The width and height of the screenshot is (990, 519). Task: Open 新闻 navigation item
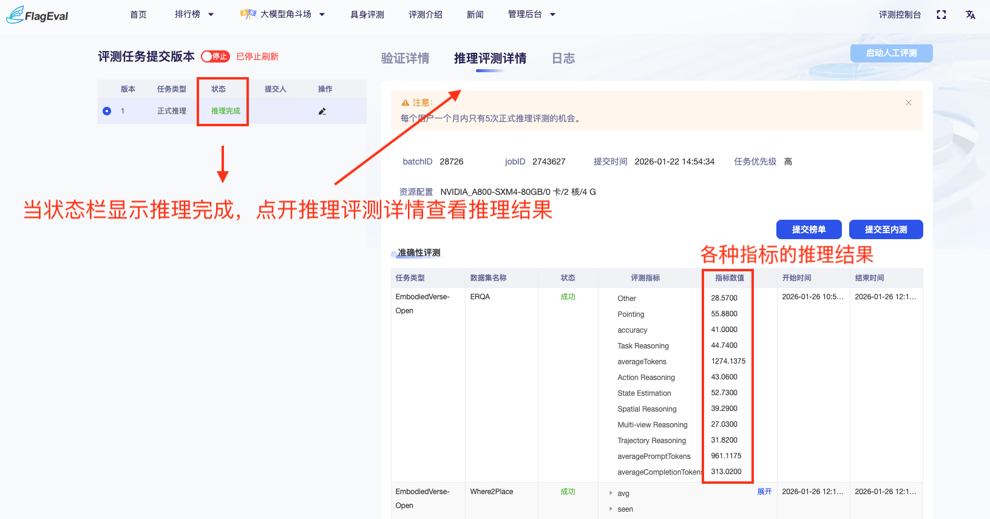[475, 15]
